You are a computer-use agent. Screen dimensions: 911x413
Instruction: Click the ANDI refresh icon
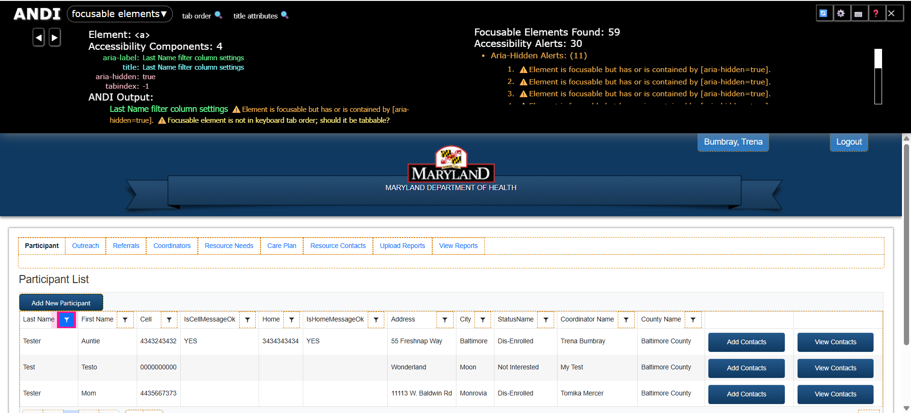pyautogui.click(x=824, y=13)
